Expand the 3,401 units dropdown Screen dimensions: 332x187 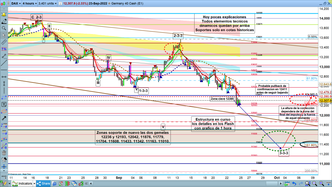[x=47, y=4]
